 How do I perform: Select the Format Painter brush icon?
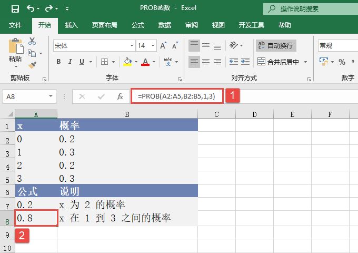click(32, 65)
